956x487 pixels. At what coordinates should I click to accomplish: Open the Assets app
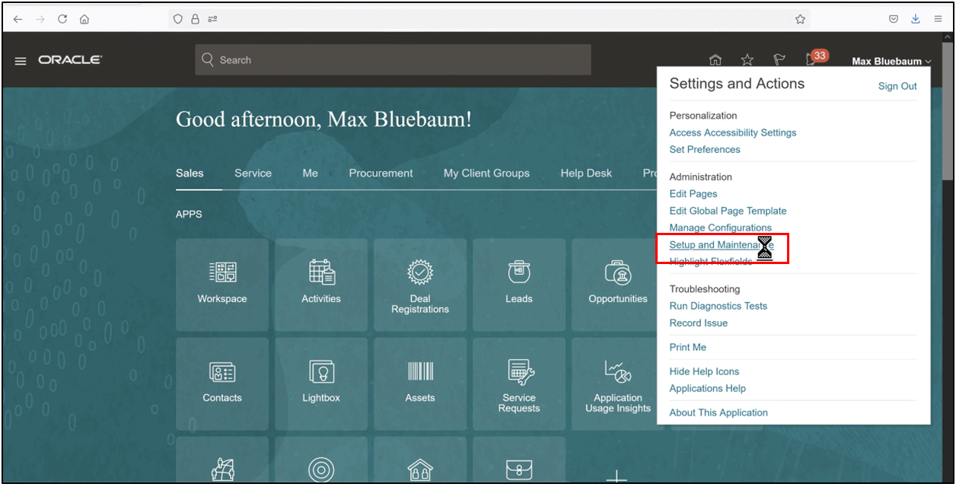point(419,384)
